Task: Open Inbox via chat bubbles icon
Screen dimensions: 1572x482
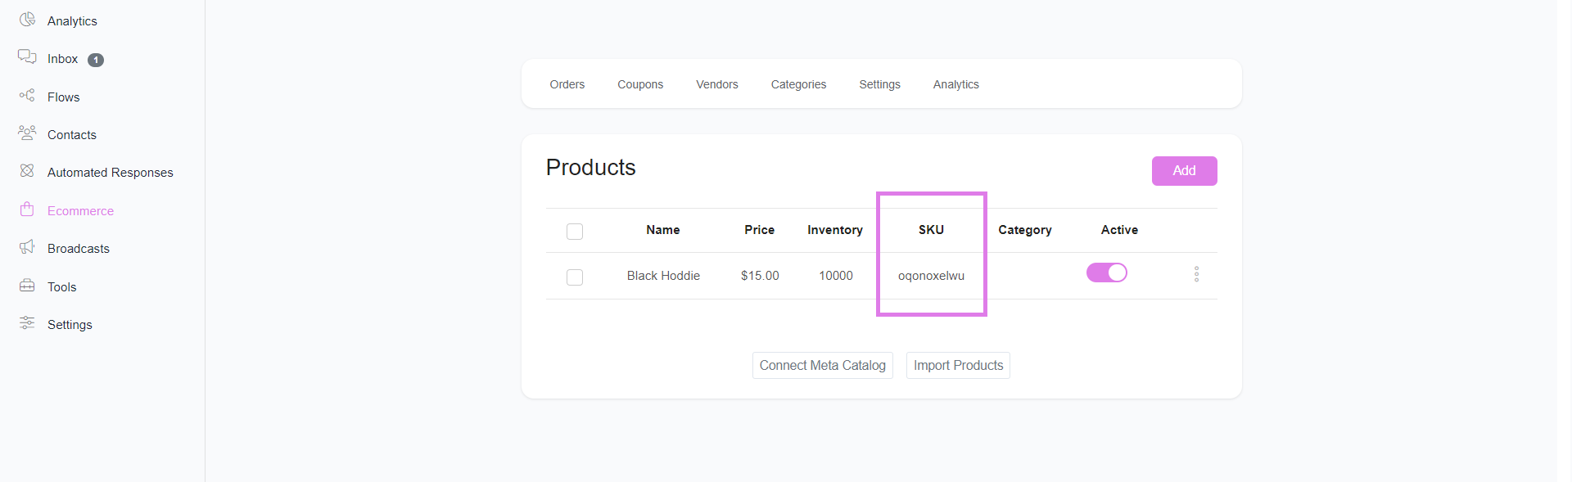Action: click(27, 57)
